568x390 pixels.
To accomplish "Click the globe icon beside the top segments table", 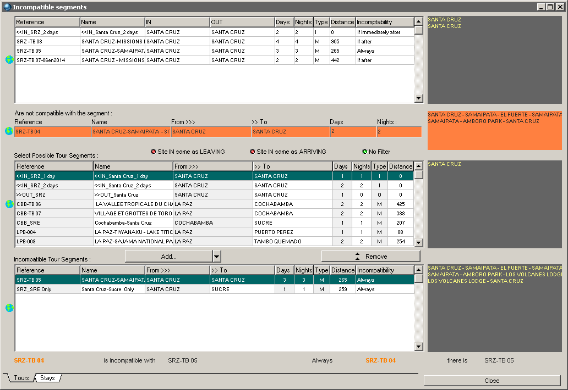I will tap(9, 60).
